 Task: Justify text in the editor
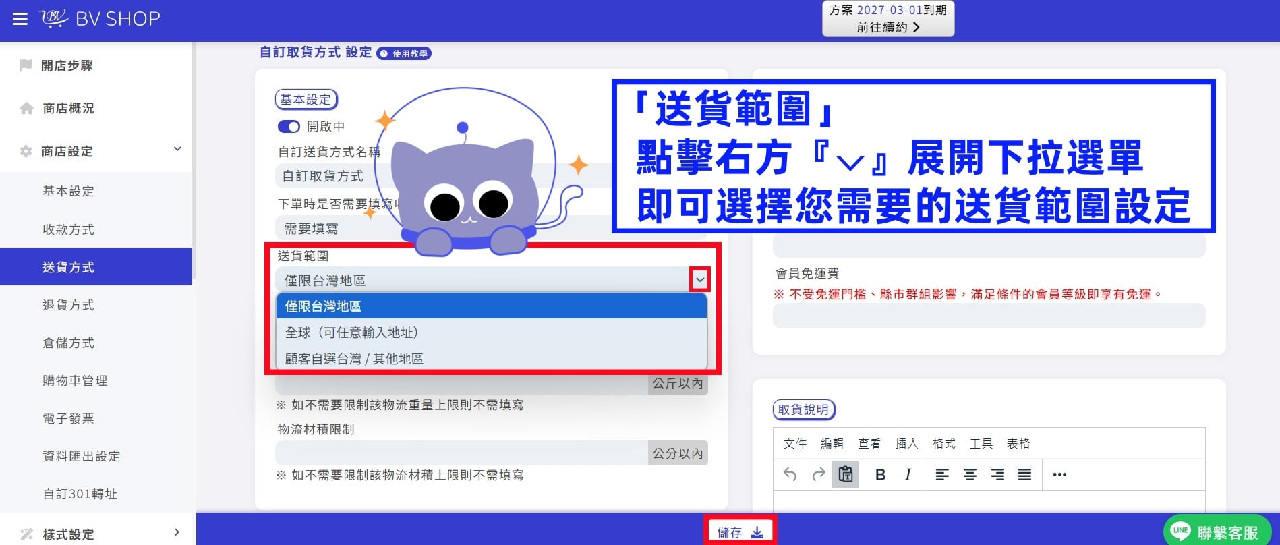click(1024, 475)
